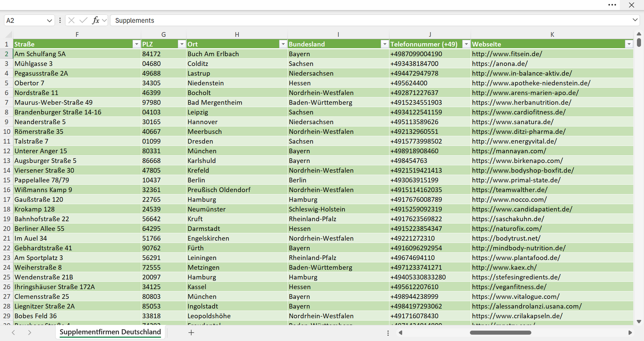Viewport: 644px width, 341px height.
Task: Expand fx function dropdown arrow
Action: [x=104, y=21]
